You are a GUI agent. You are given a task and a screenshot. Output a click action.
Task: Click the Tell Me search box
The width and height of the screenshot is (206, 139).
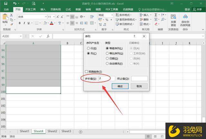click(x=152, y=10)
